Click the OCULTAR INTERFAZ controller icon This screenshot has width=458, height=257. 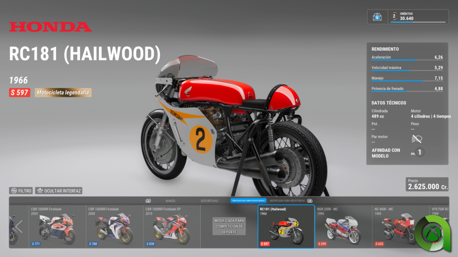click(40, 191)
